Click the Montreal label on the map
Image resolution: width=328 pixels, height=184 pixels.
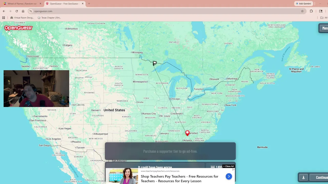[232, 79]
